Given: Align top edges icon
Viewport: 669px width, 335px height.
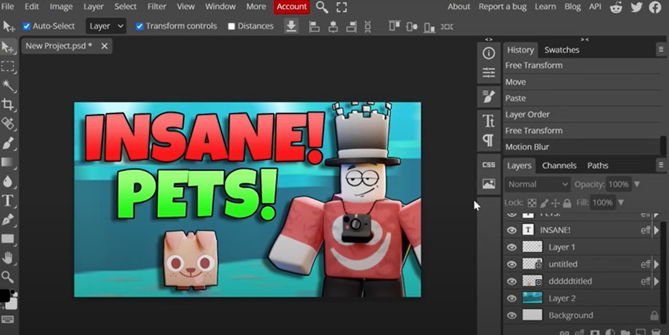Looking at the screenshot, I should pos(394,26).
